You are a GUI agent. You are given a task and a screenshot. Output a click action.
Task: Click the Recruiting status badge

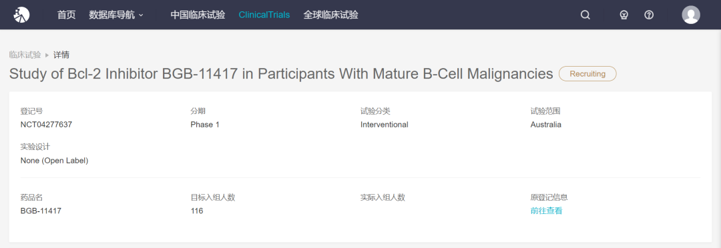(x=587, y=73)
